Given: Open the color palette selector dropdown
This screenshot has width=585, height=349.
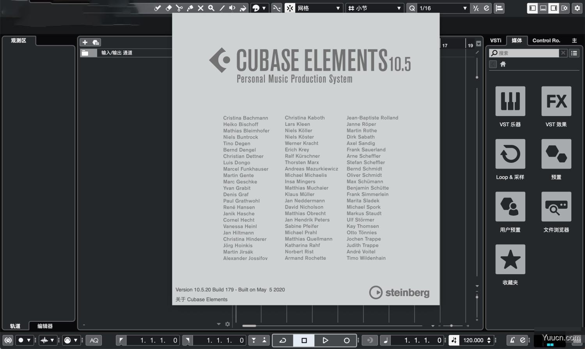Looking at the screenshot, I should (x=259, y=8).
